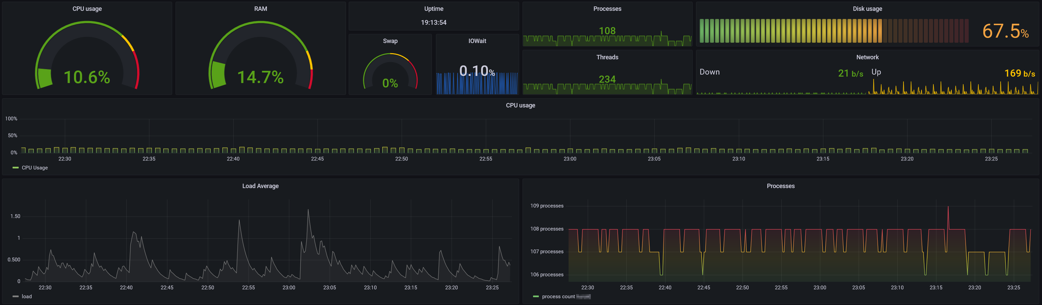The image size is (1042, 305).
Task: Click the Load Average panel title
Action: click(x=260, y=186)
